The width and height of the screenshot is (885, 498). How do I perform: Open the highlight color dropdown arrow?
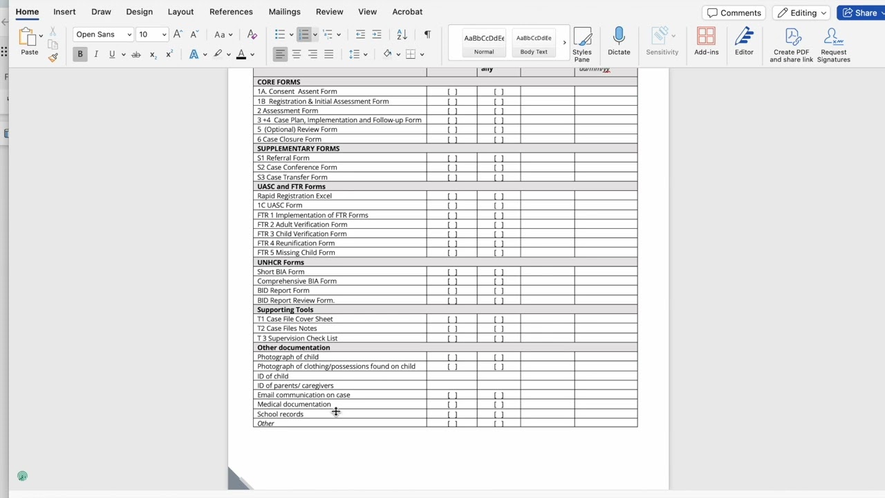tap(228, 55)
